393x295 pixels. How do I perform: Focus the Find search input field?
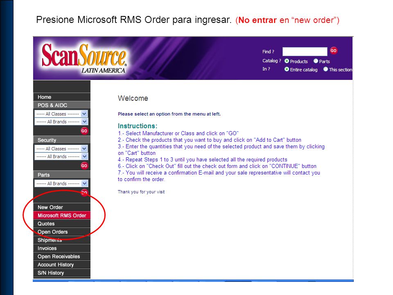[305, 52]
